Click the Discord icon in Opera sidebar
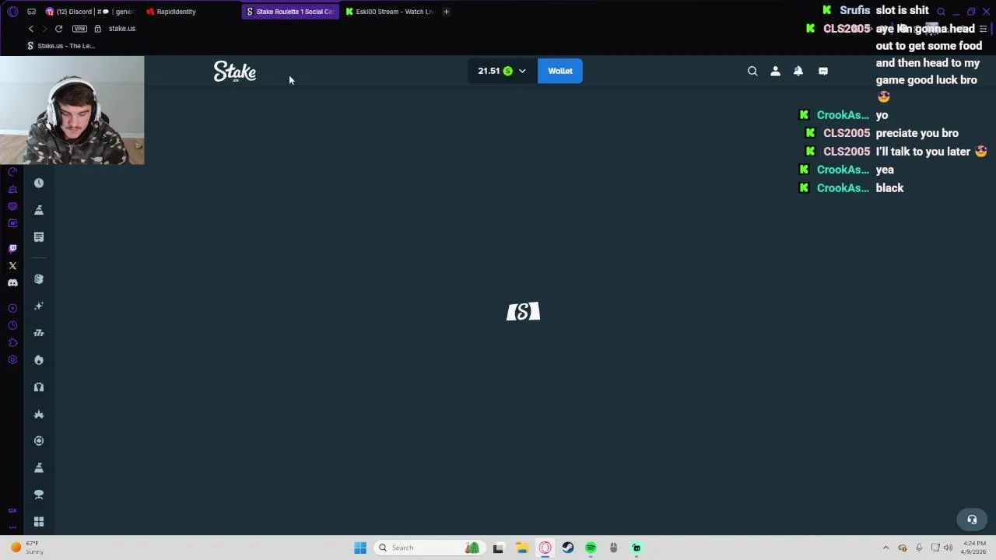Viewport: 996px width, 560px height. pyautogui.click(x=12, y=283)
